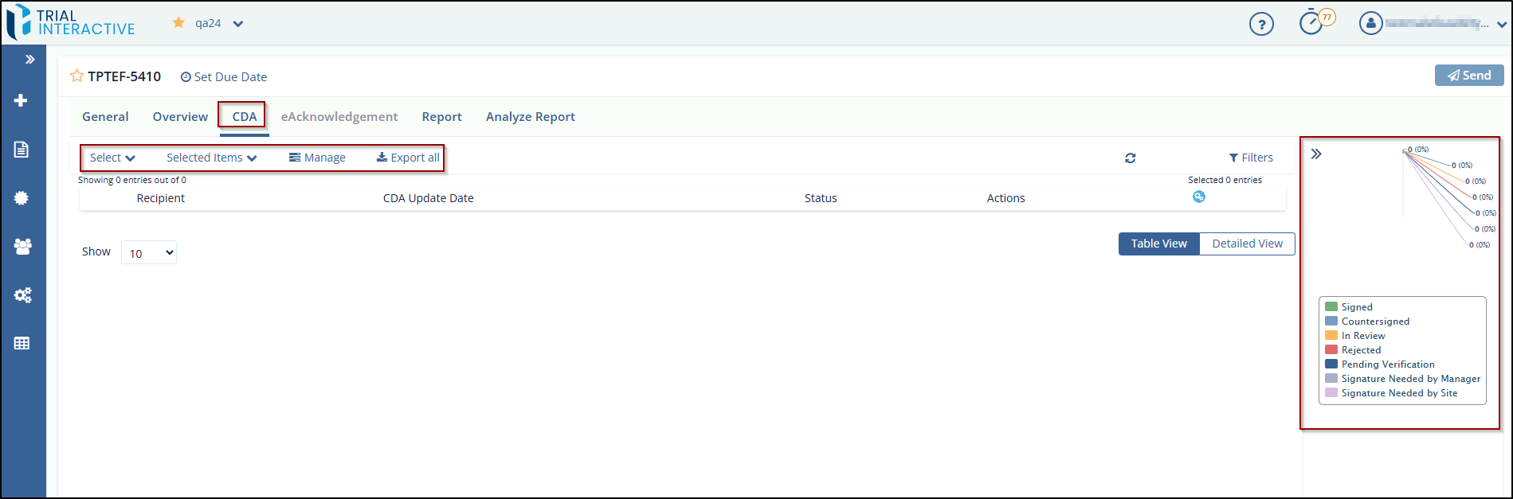The width and height of the screenshot is (1513, 499).
Task: Click the plus icon in left sidebar
Action: (22, 100)
